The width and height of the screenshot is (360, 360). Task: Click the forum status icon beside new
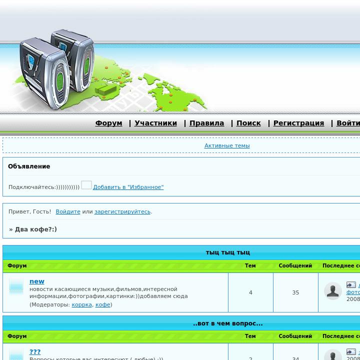(16, 286)
